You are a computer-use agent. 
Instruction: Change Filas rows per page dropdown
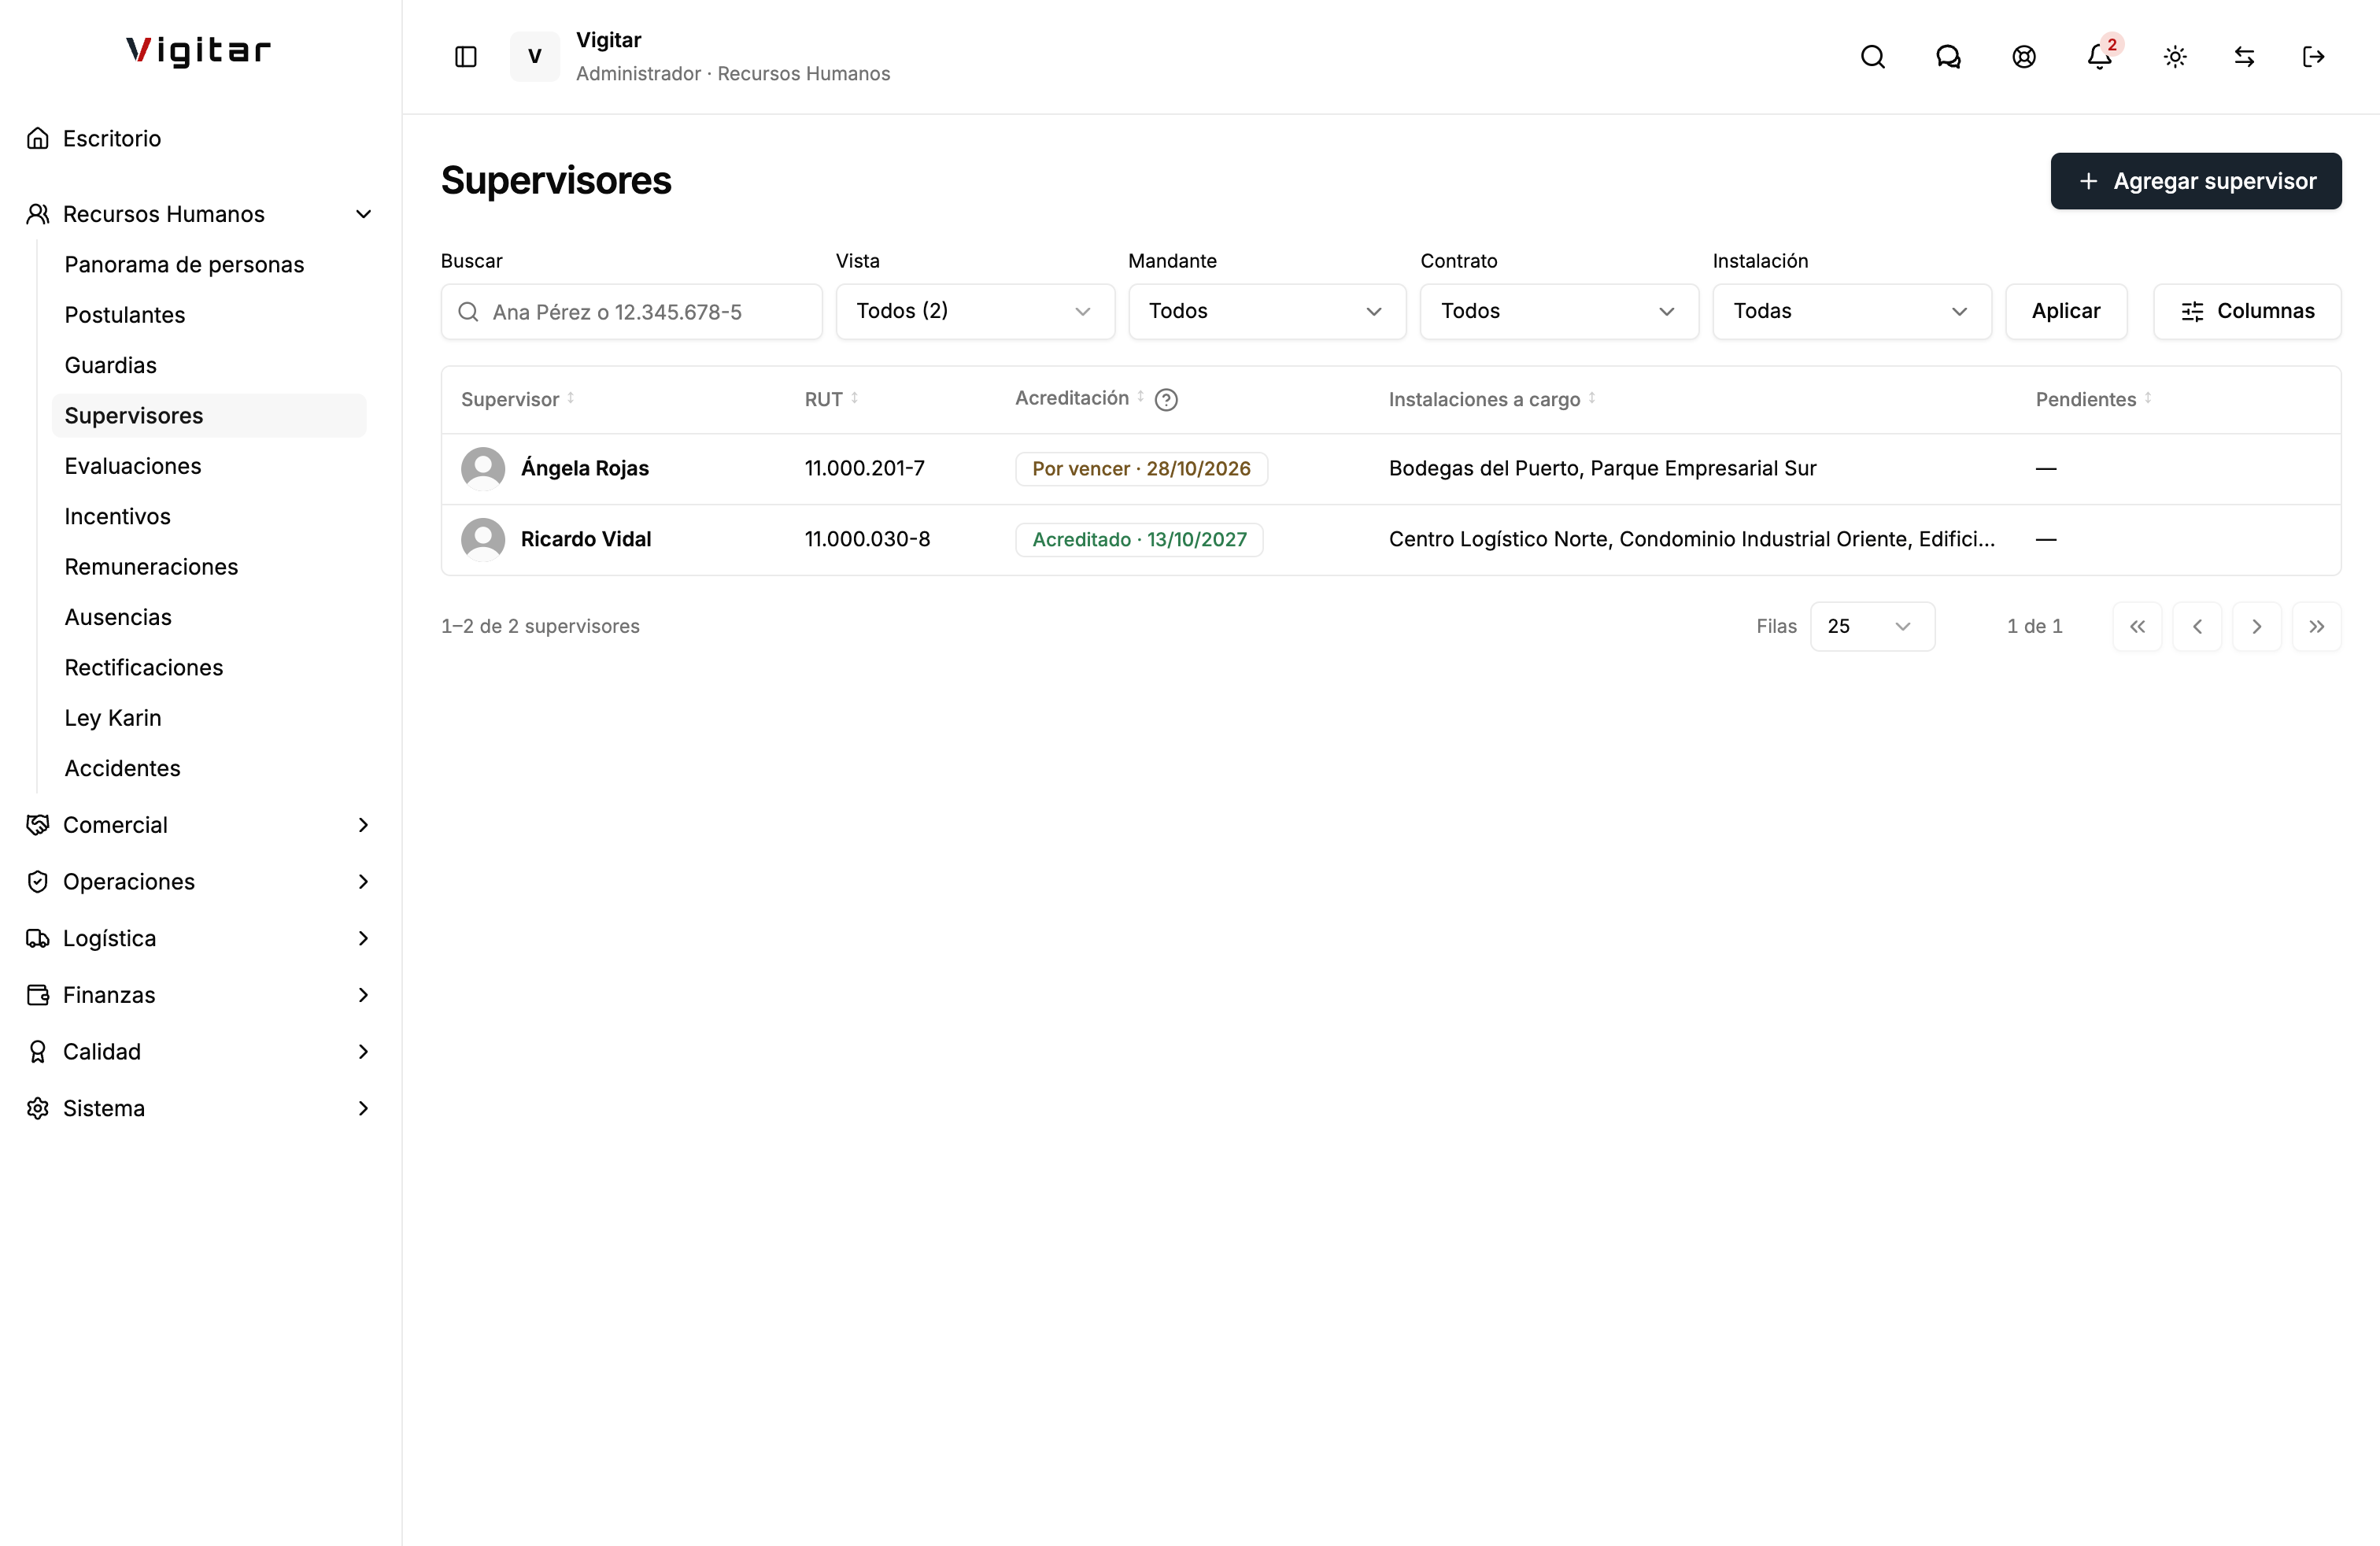coord(1872,626)
